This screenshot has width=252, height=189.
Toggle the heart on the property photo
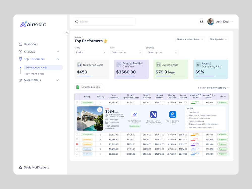point(100,110)
